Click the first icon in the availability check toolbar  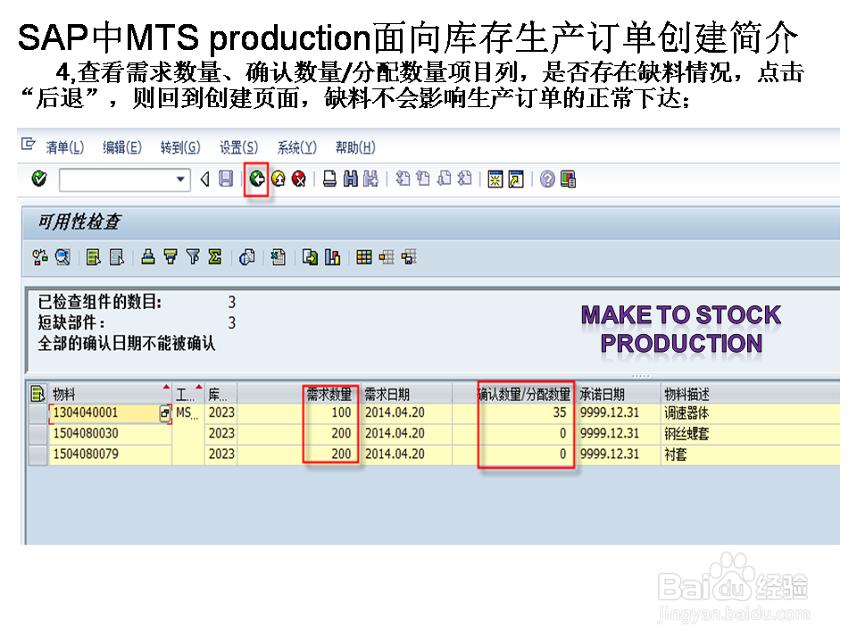[40, 257]
